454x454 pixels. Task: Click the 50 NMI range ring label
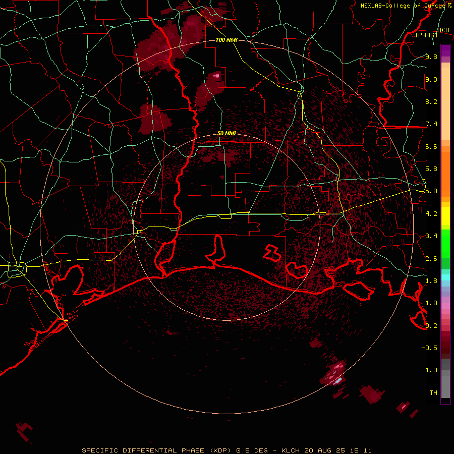(x=226, y=134)
